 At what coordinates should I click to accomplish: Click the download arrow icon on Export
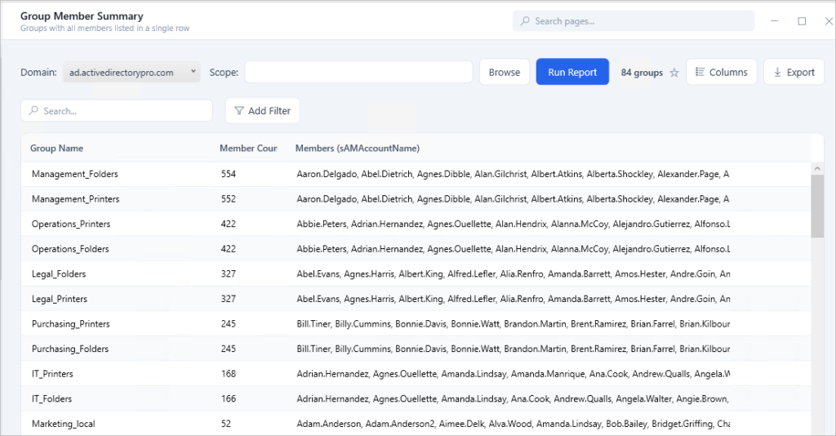pyautogui.click(x=777, y=72)
